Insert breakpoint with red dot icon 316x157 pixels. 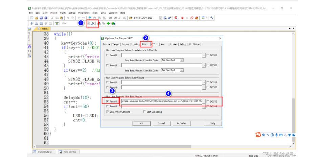coord(182,18)
